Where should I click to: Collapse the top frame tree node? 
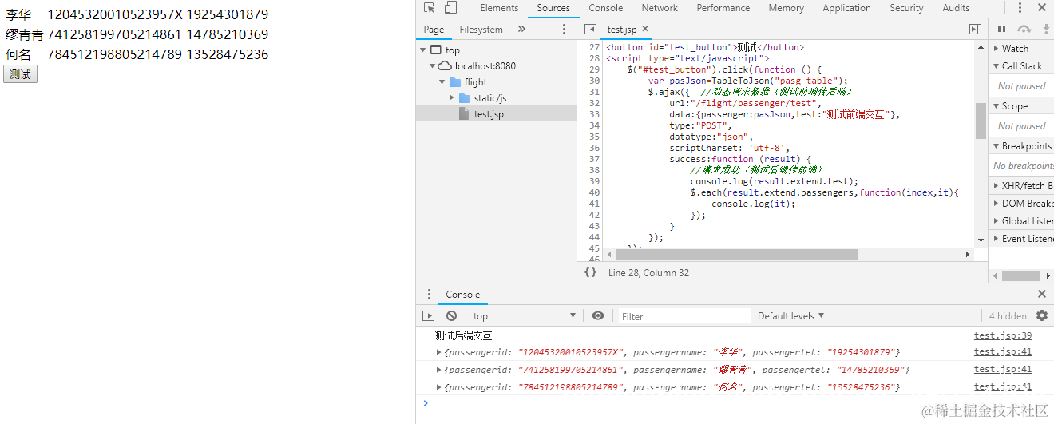pos(423,50)
